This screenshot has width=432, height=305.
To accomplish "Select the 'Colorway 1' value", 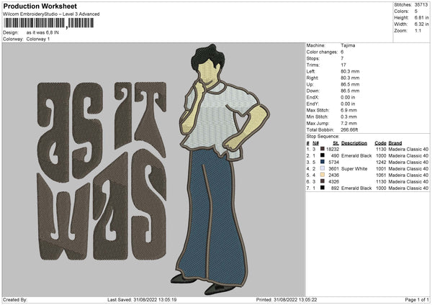I will (x=38, y=39).
